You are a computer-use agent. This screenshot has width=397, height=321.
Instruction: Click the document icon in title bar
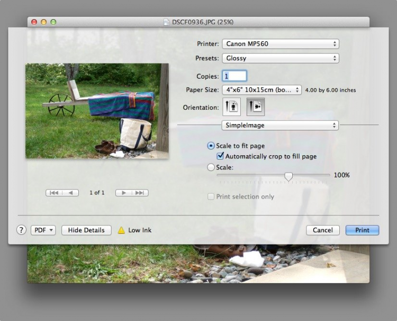pos(166,22)
